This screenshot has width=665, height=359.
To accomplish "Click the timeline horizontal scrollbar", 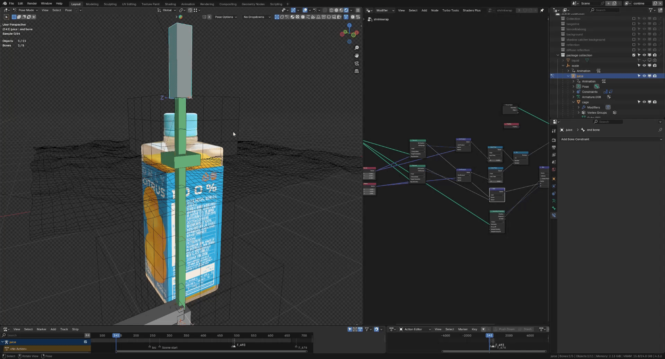I will coord(211,351).
